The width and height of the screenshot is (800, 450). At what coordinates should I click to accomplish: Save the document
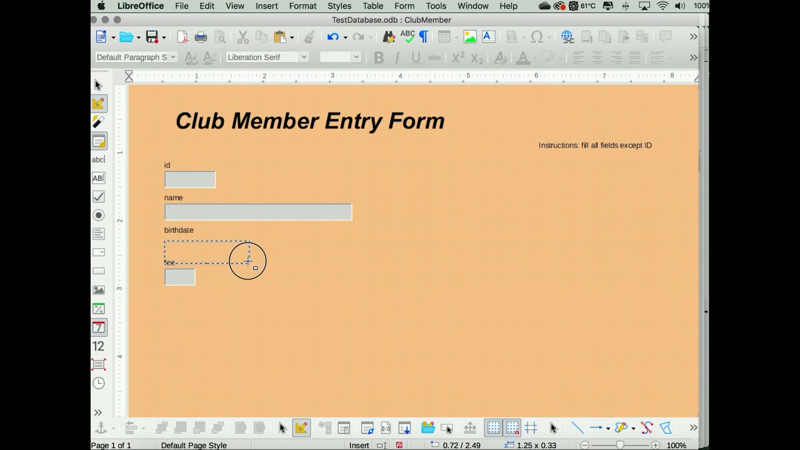pos(152,37)
